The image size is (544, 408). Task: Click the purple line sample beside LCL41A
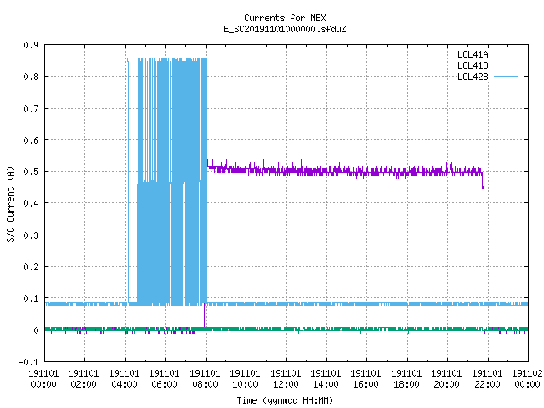tap(506, 54)
